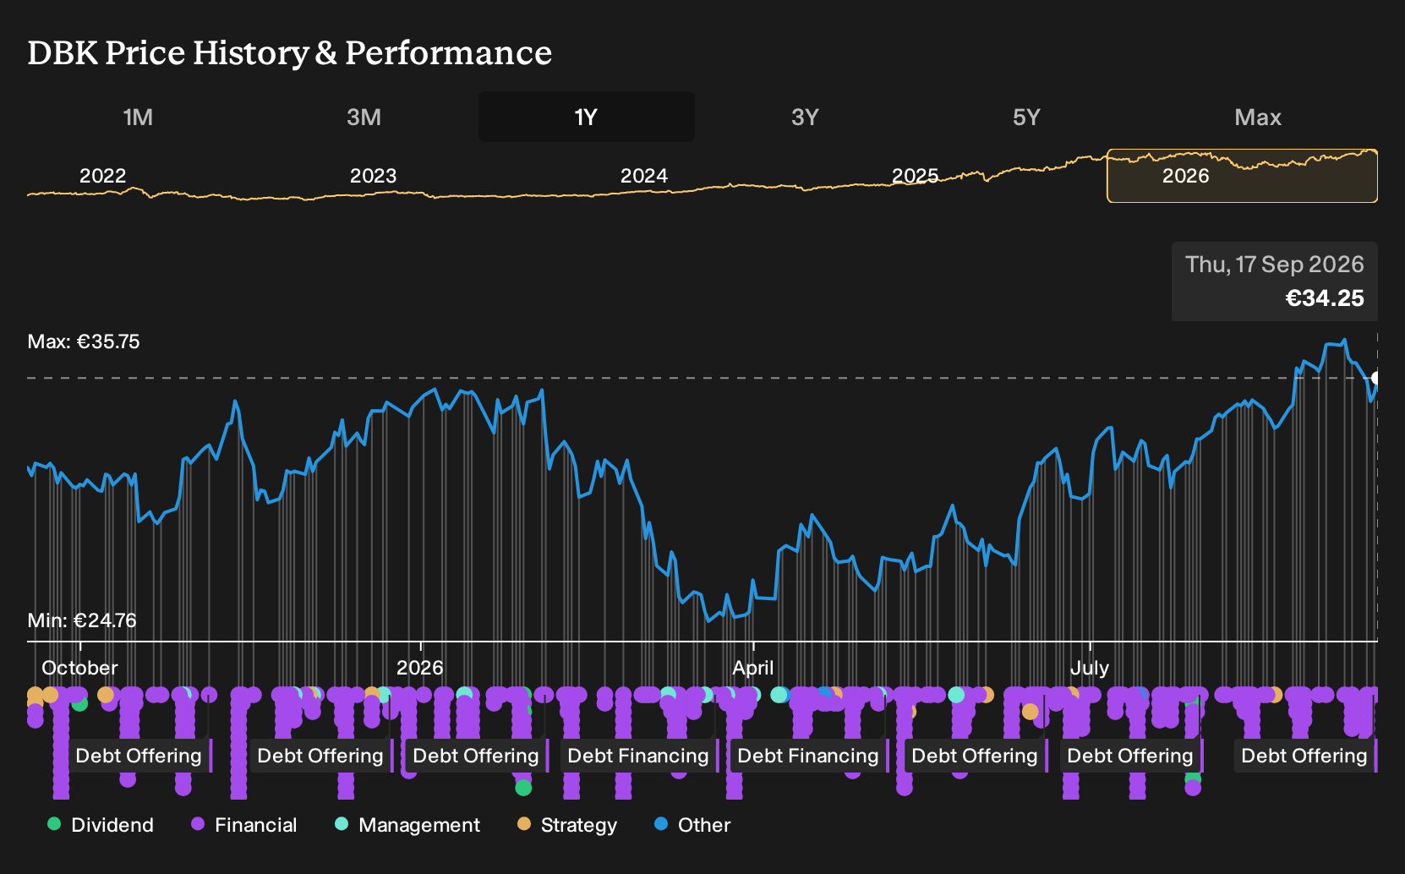Viewport: 1405px width, 874px height.
Task: Toggle Dividend events in the legend
Action: (x=101, y=825)
